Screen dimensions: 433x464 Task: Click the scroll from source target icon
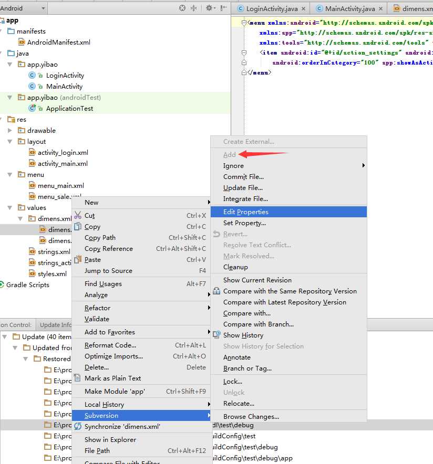click(x=182, y=8)
